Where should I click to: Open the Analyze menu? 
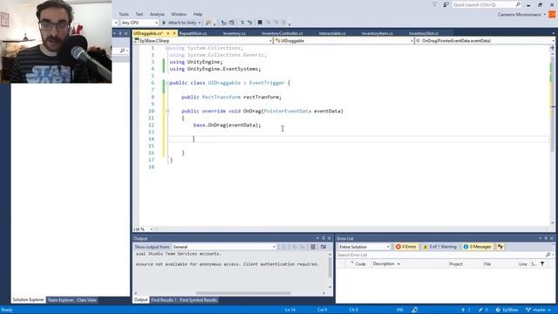coord(157,14)
